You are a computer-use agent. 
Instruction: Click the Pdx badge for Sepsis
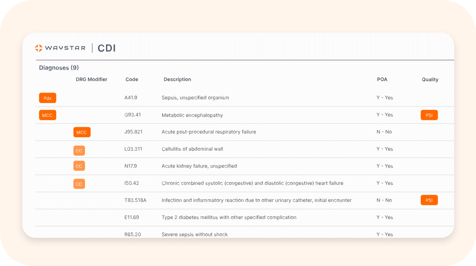pyautogui.click(x=47, y=98)
